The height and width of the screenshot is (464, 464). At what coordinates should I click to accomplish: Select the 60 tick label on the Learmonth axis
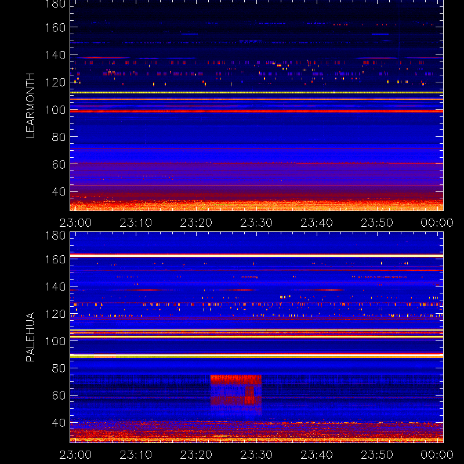(x=59, y=165)
